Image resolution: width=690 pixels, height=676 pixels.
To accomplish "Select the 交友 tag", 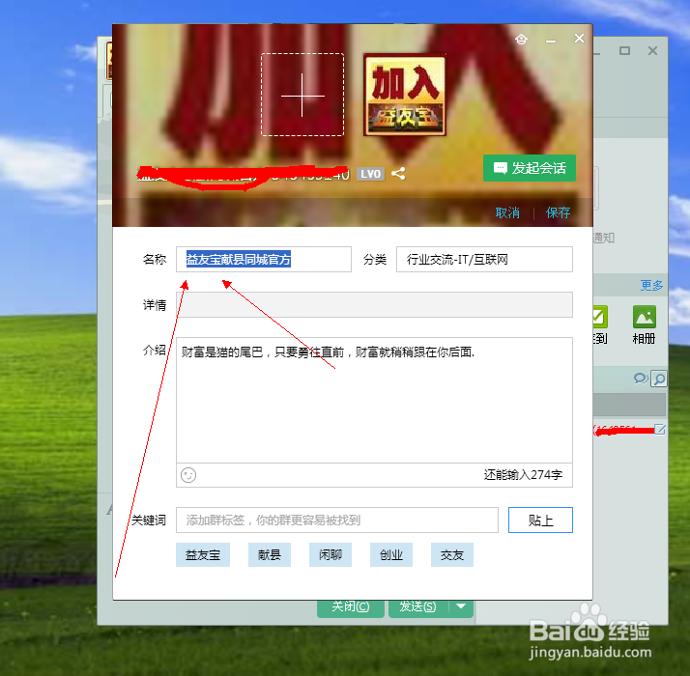I will tap(452, 555).
